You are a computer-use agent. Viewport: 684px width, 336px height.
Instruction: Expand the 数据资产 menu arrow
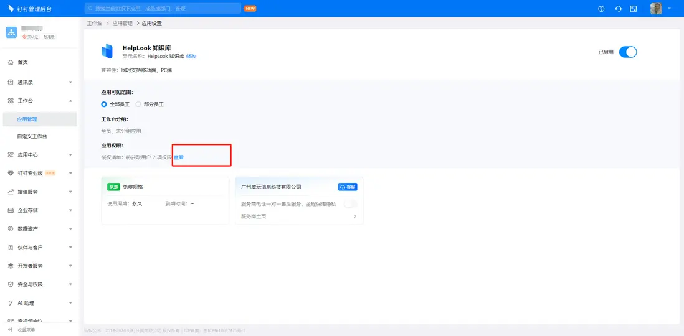(70, 229)
